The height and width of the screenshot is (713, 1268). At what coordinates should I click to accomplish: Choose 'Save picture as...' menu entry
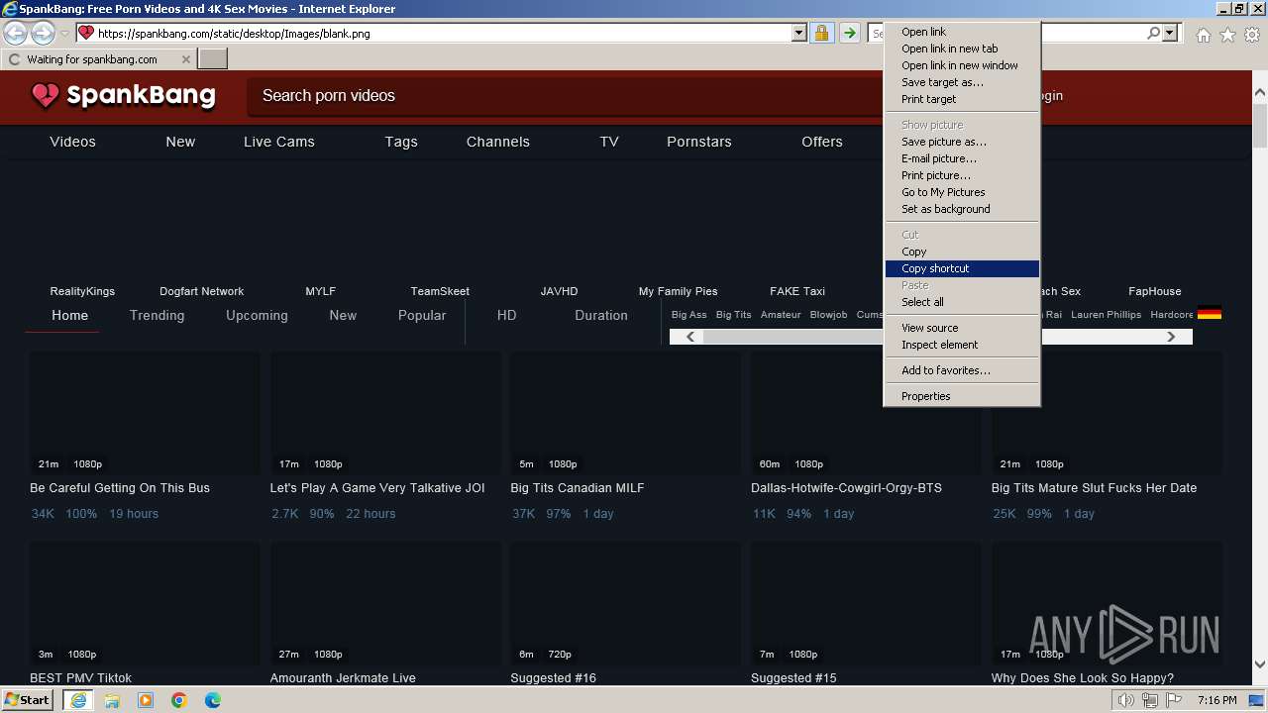(961, 142)
